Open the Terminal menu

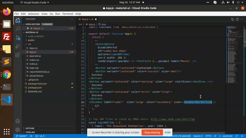pyautogui.click(x=68, y=14)
